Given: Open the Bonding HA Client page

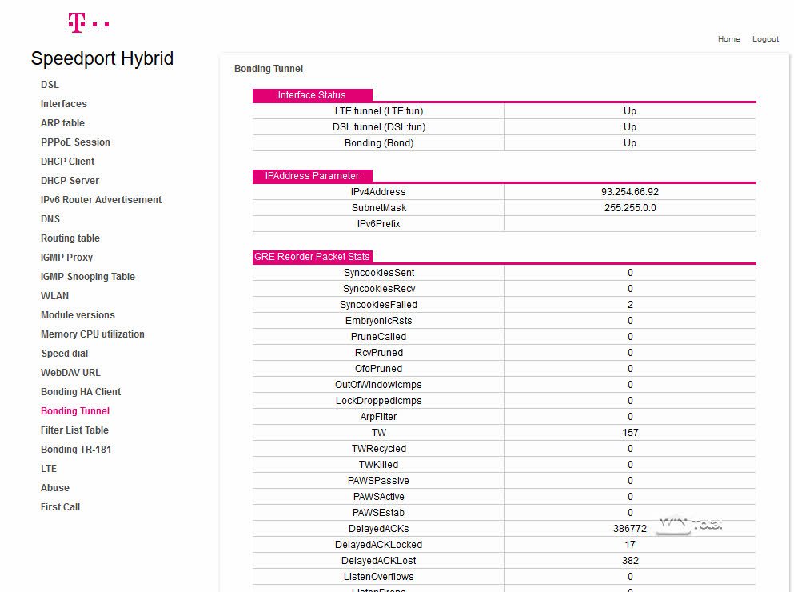Looking at the screenshot, I should [81, 392].
